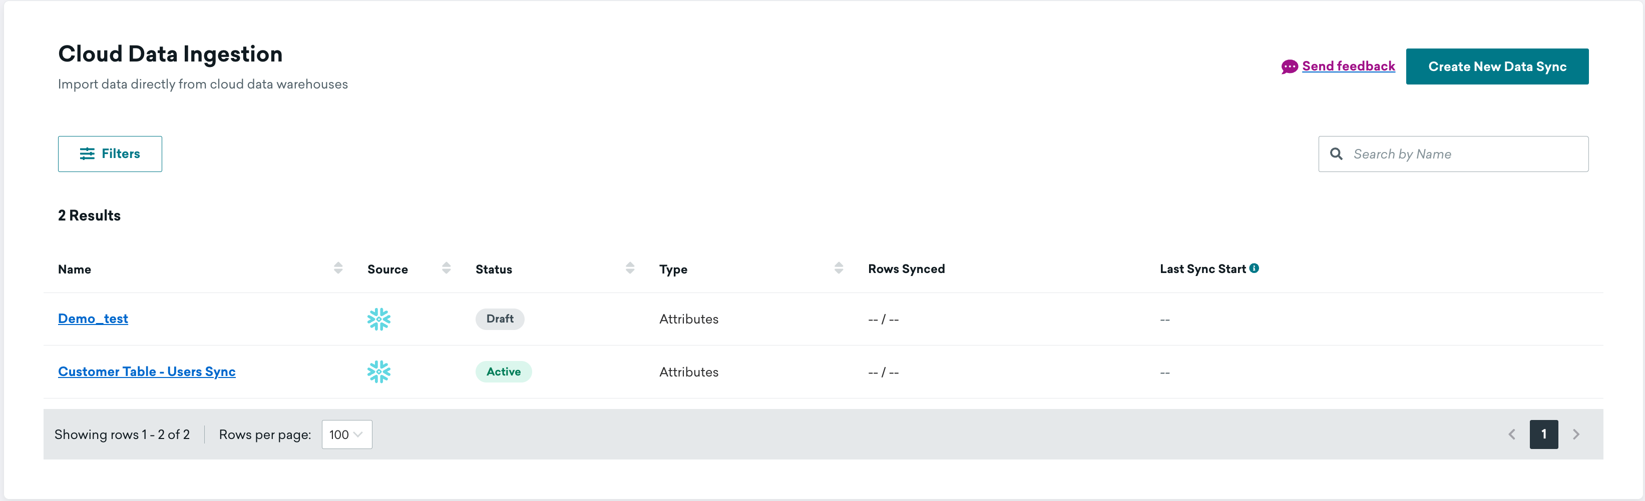Open the Send feedback link
Viewport: 1645px width, 501px height.
tap(1348, 66)
